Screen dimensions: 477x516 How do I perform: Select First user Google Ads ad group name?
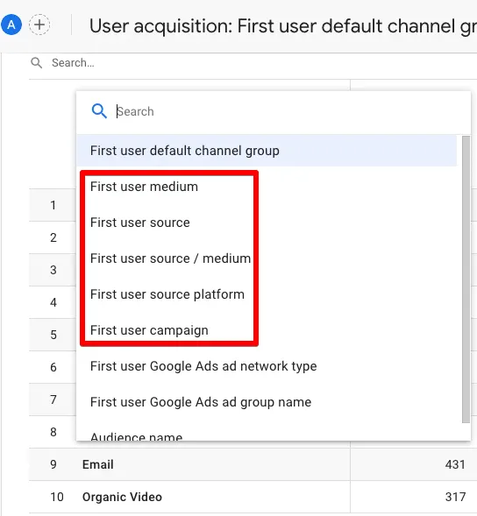pos(201,402)
